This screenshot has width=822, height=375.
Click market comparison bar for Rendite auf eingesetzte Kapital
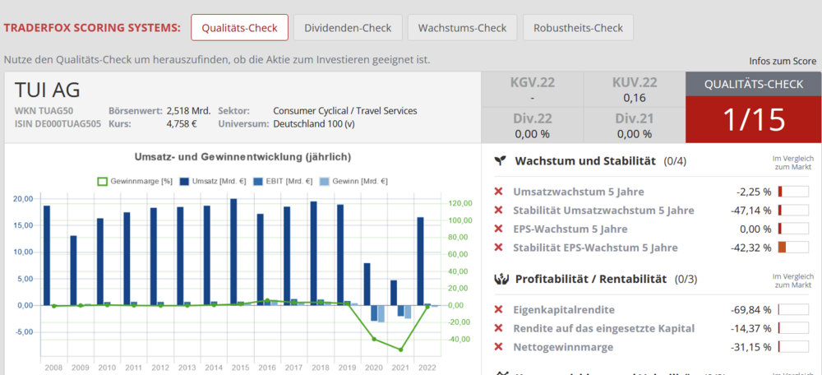[x=793, y=328]
